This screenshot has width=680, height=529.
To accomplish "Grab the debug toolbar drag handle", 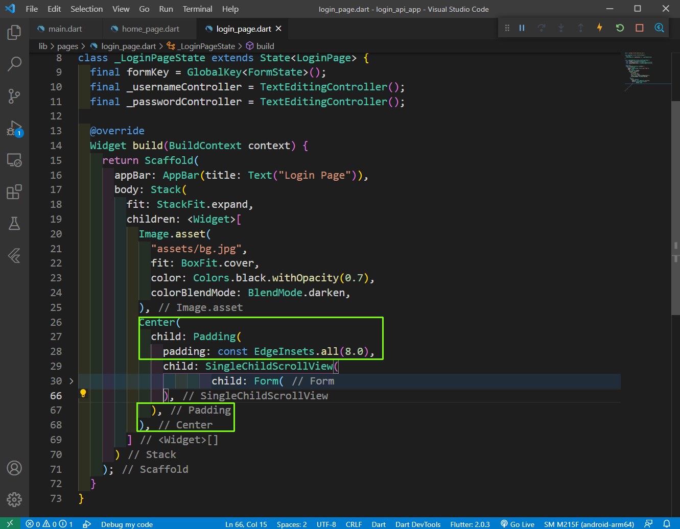I will pyautogui.click(x=507, y=28).
